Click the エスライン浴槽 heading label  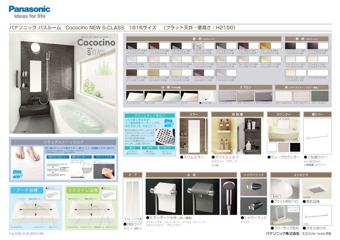point(83,190)
